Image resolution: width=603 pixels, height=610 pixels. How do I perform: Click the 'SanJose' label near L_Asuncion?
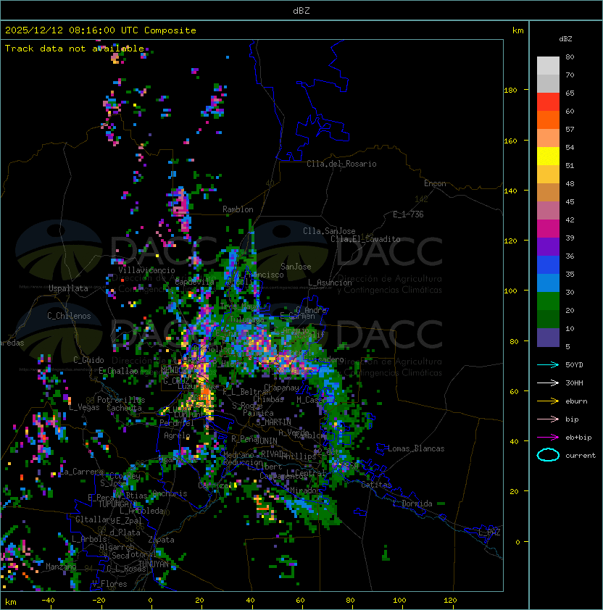click(x=296, y=267)
